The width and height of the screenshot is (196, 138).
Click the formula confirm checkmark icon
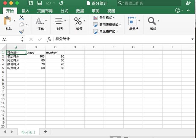point(40,40)
